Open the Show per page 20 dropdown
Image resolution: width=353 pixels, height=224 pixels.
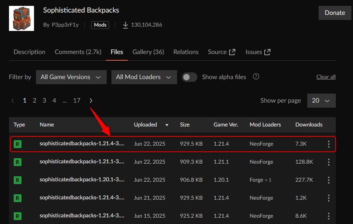(321, 101)
